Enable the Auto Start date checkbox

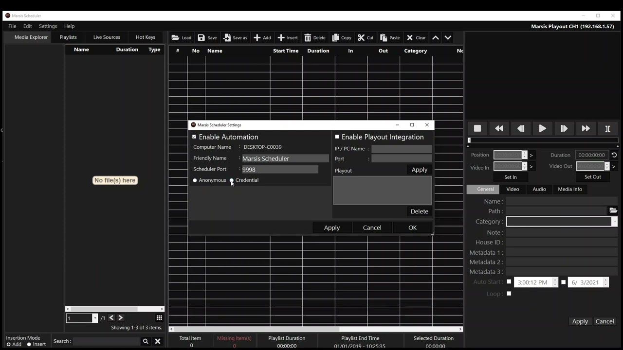click(x=564, y=282)
